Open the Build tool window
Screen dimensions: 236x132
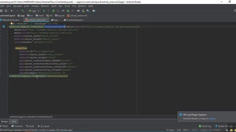[30, 126]
